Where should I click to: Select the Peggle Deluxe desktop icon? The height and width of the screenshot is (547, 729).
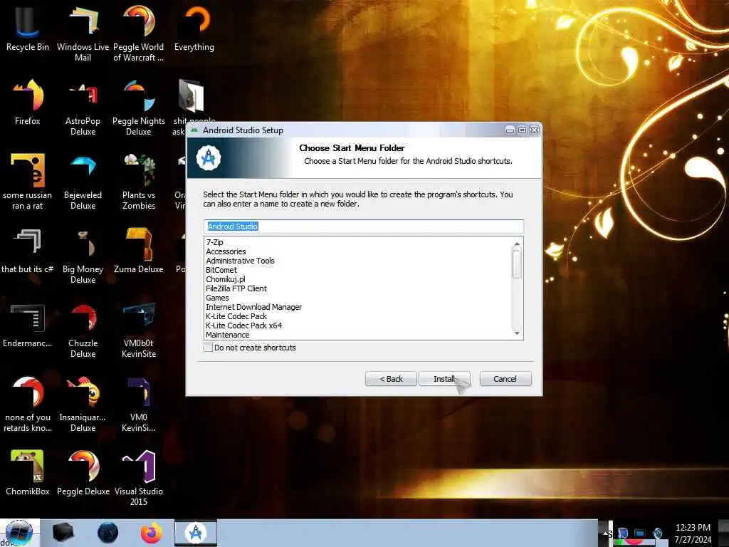83,472
